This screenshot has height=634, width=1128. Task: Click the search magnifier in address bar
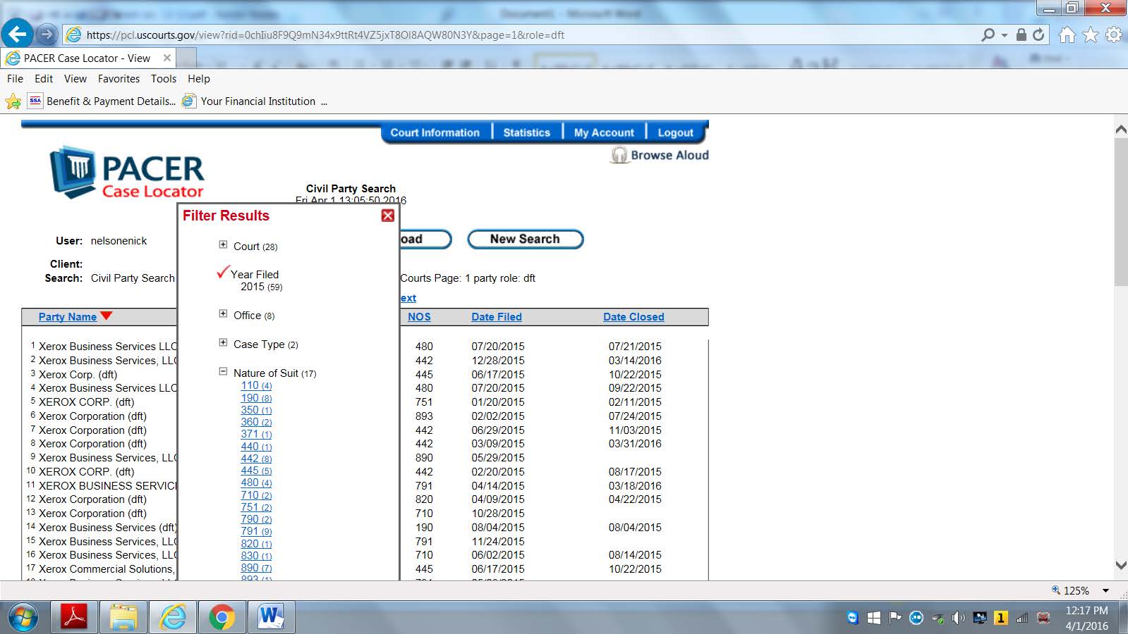(988, 35)
